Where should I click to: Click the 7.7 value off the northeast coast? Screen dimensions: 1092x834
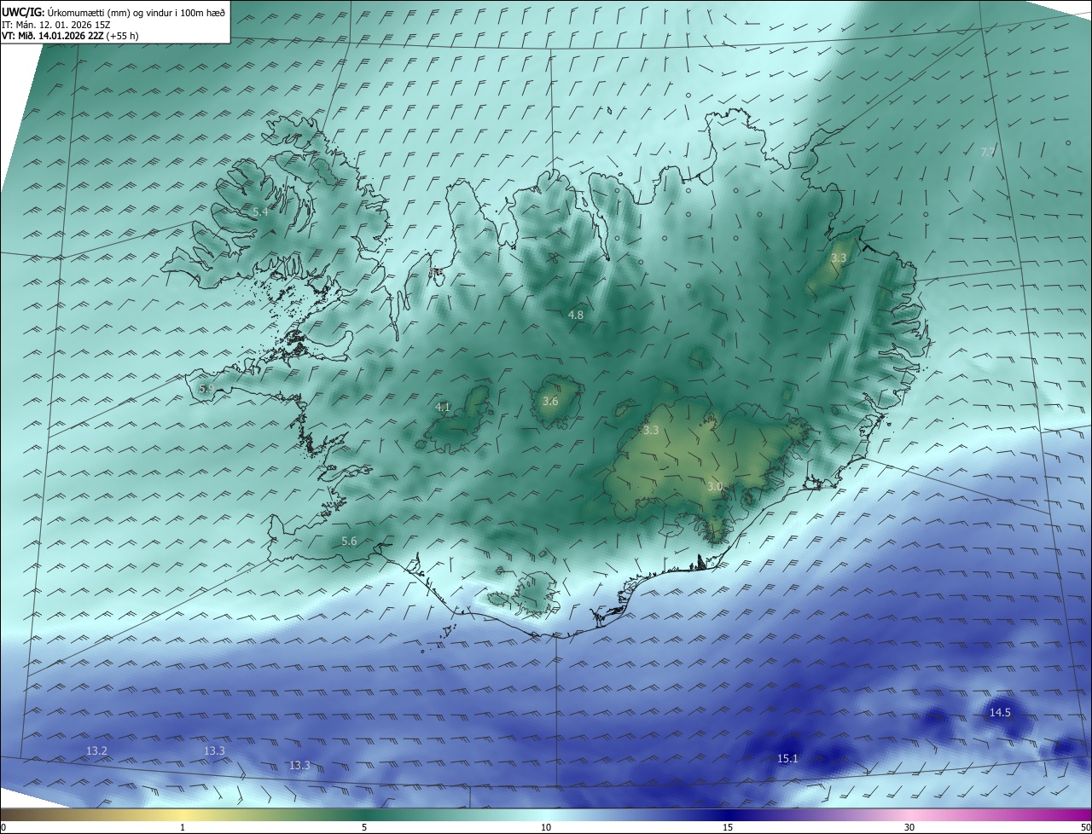[x=988, y=152]
